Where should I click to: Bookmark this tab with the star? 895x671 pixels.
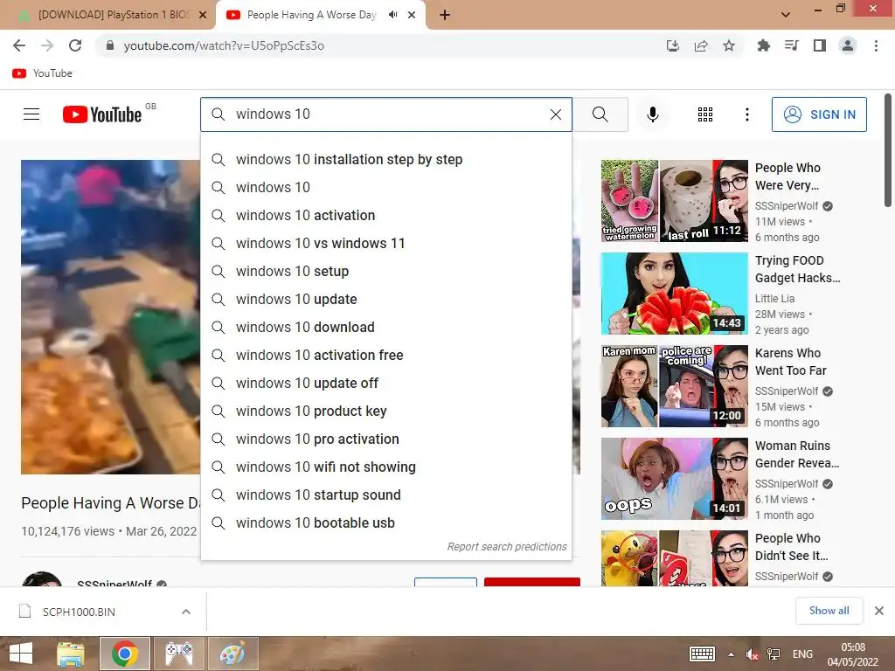729,45
